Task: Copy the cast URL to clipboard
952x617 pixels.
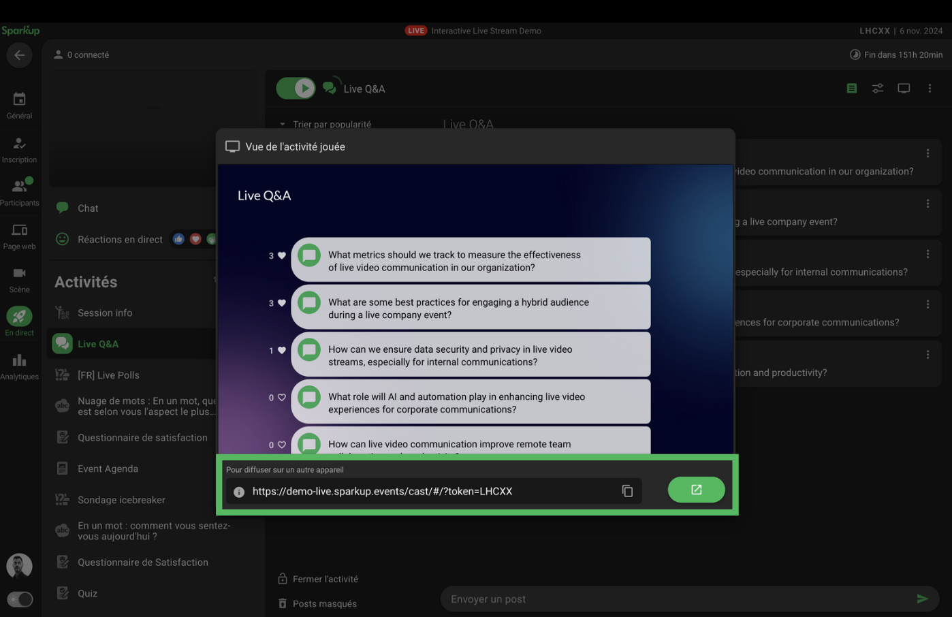Action: point(627,491)
